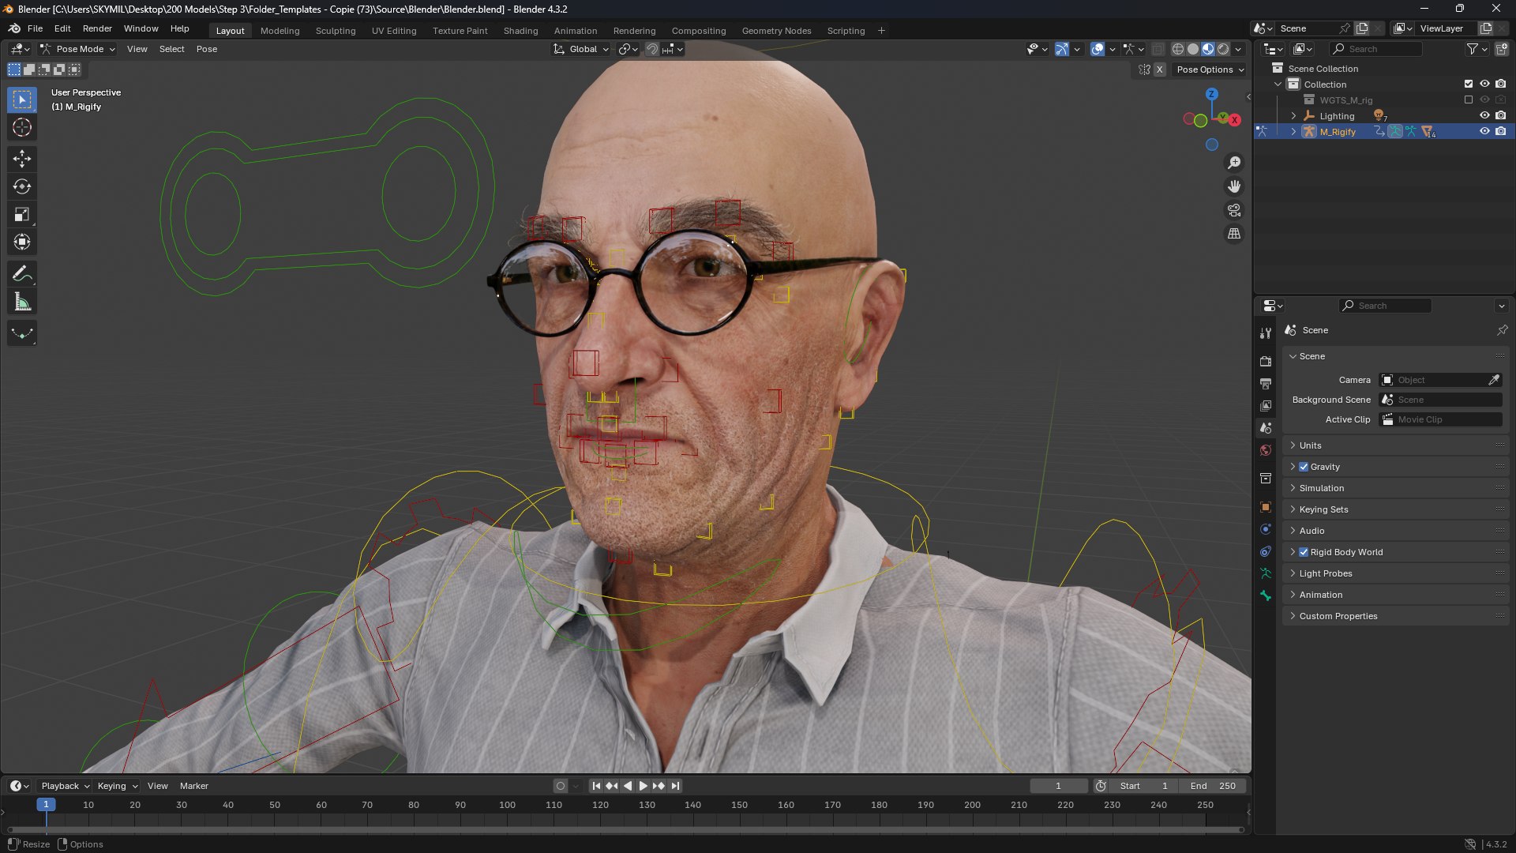Click the pan view hand icon
The width and height of the screenshot is (1516, 853).
coord(1234,186)
